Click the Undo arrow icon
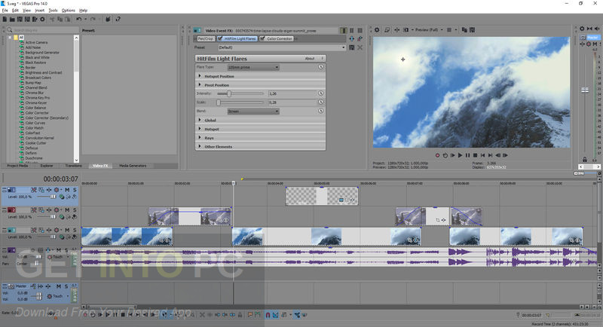Screen dimensions: 603x327 pyautogui.click(x=79, y=19)
